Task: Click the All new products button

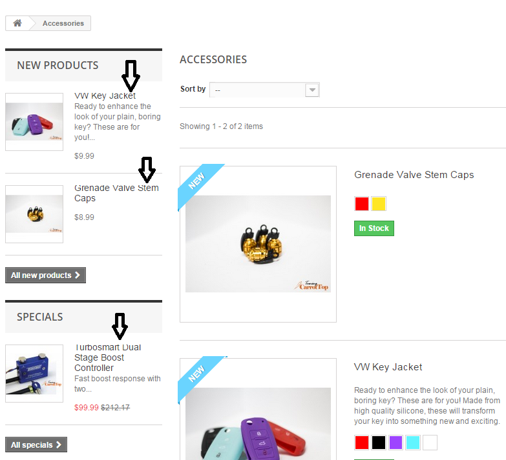Action: tap(45, 275)
